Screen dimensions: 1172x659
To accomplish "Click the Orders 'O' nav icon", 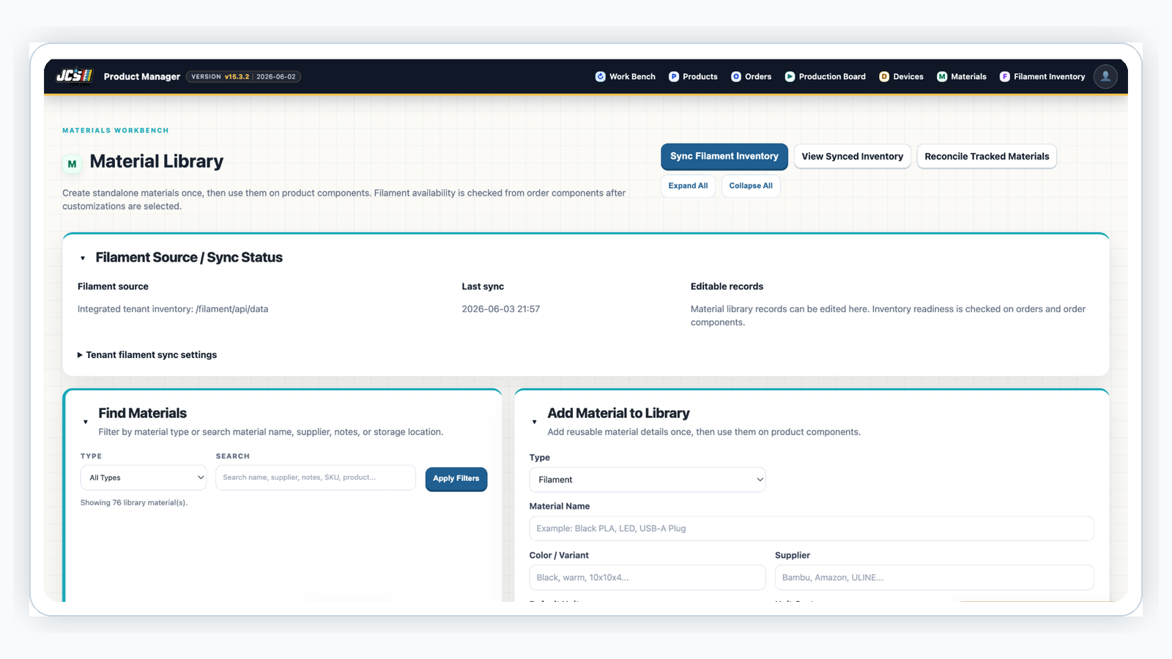I will [736, 76].
